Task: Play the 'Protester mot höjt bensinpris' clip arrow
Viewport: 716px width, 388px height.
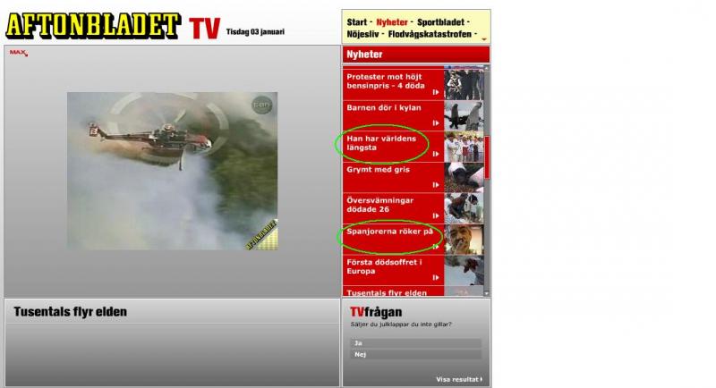Action: (x=436, y=92)
